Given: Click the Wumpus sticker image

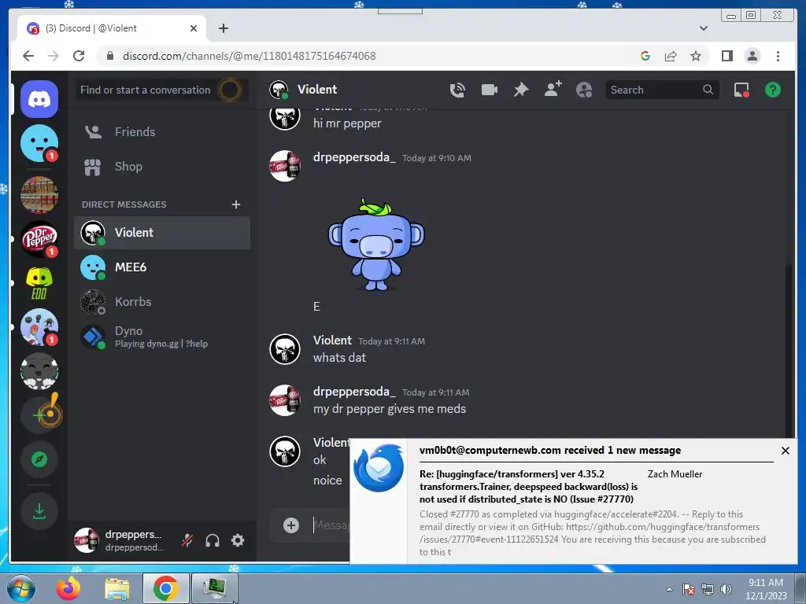Looking at the screenshot, I should (375, 245).
